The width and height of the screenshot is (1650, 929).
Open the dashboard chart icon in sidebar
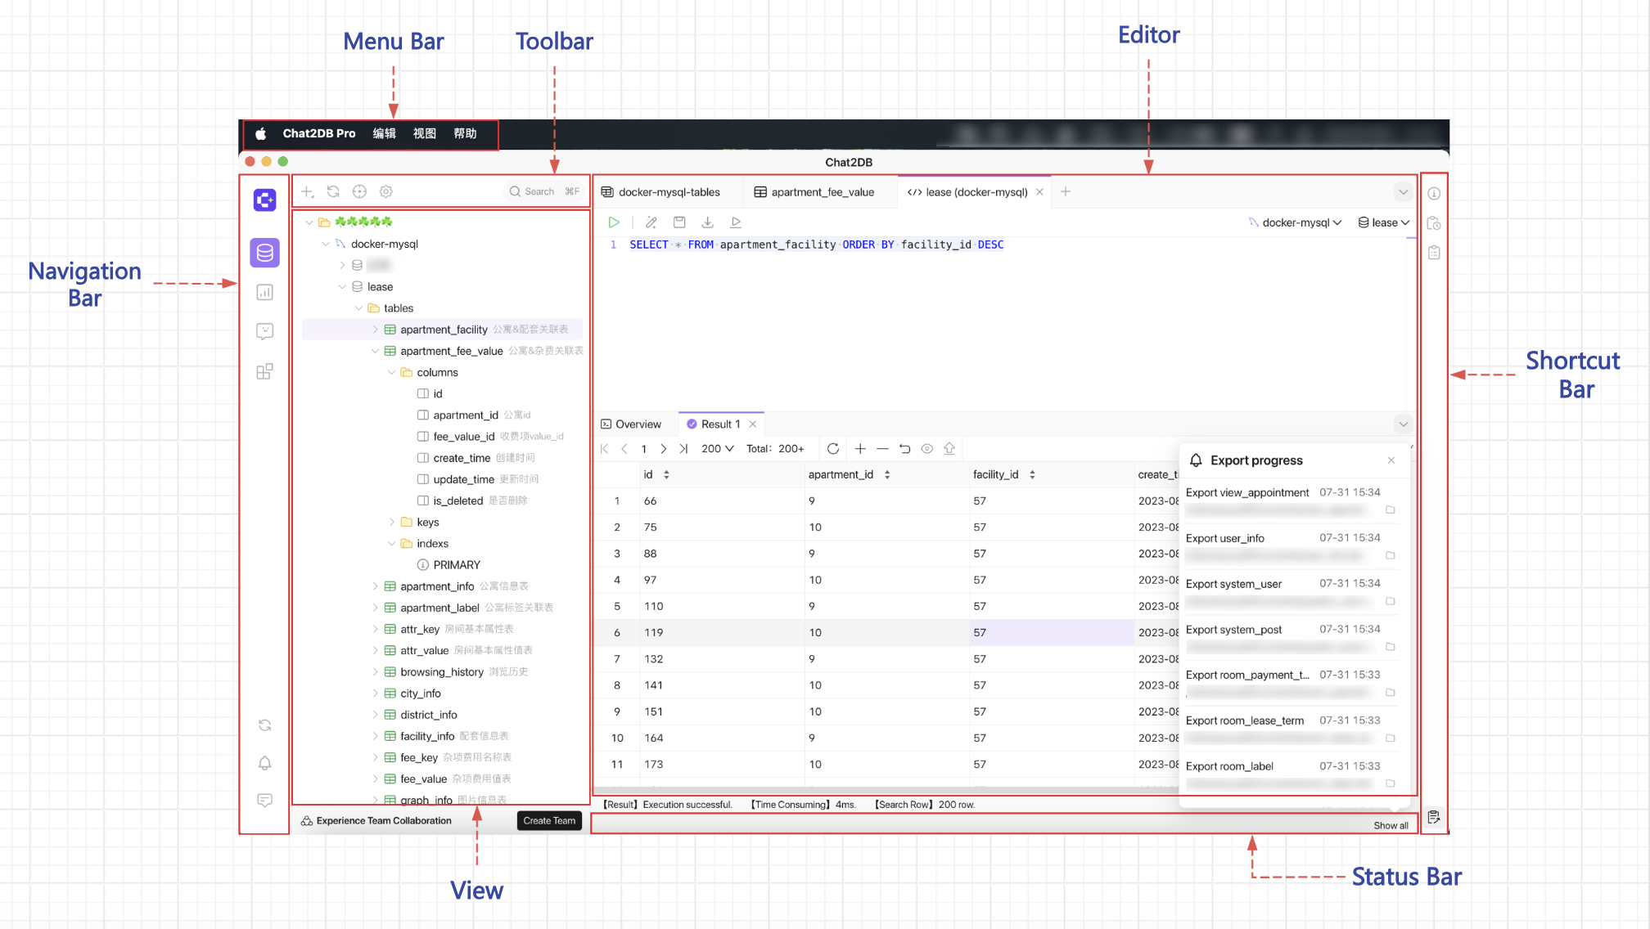(x=264, y=293)
